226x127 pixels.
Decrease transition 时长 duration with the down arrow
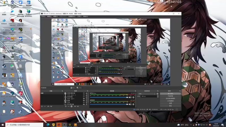tap(158, 97)
